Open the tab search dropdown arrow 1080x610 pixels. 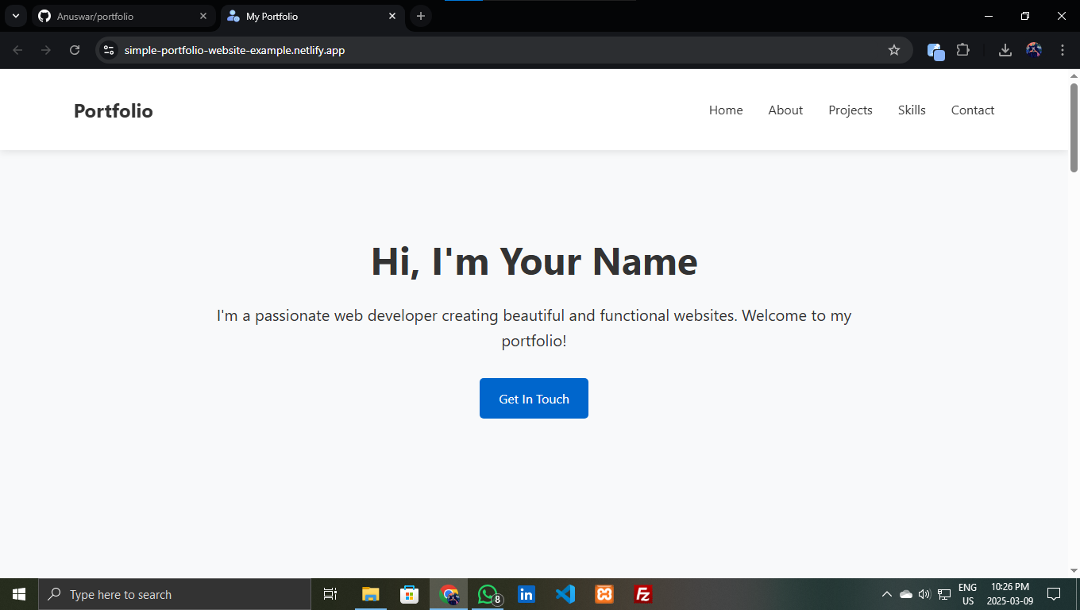point(15,15)
